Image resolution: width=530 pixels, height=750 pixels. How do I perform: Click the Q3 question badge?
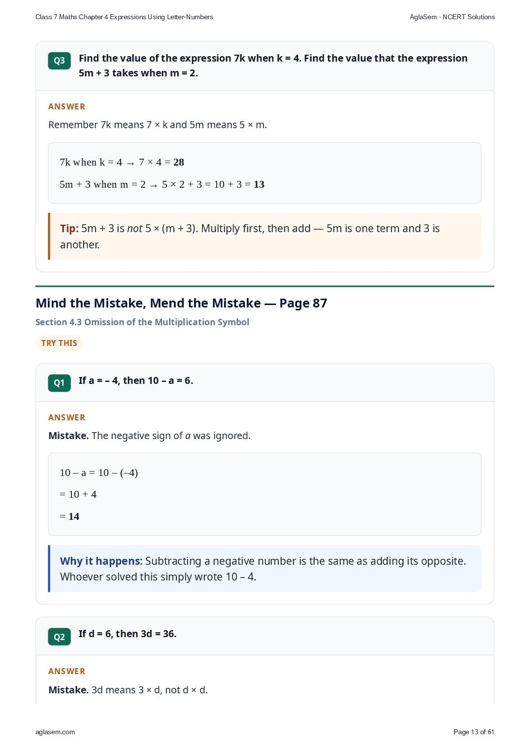59,61
